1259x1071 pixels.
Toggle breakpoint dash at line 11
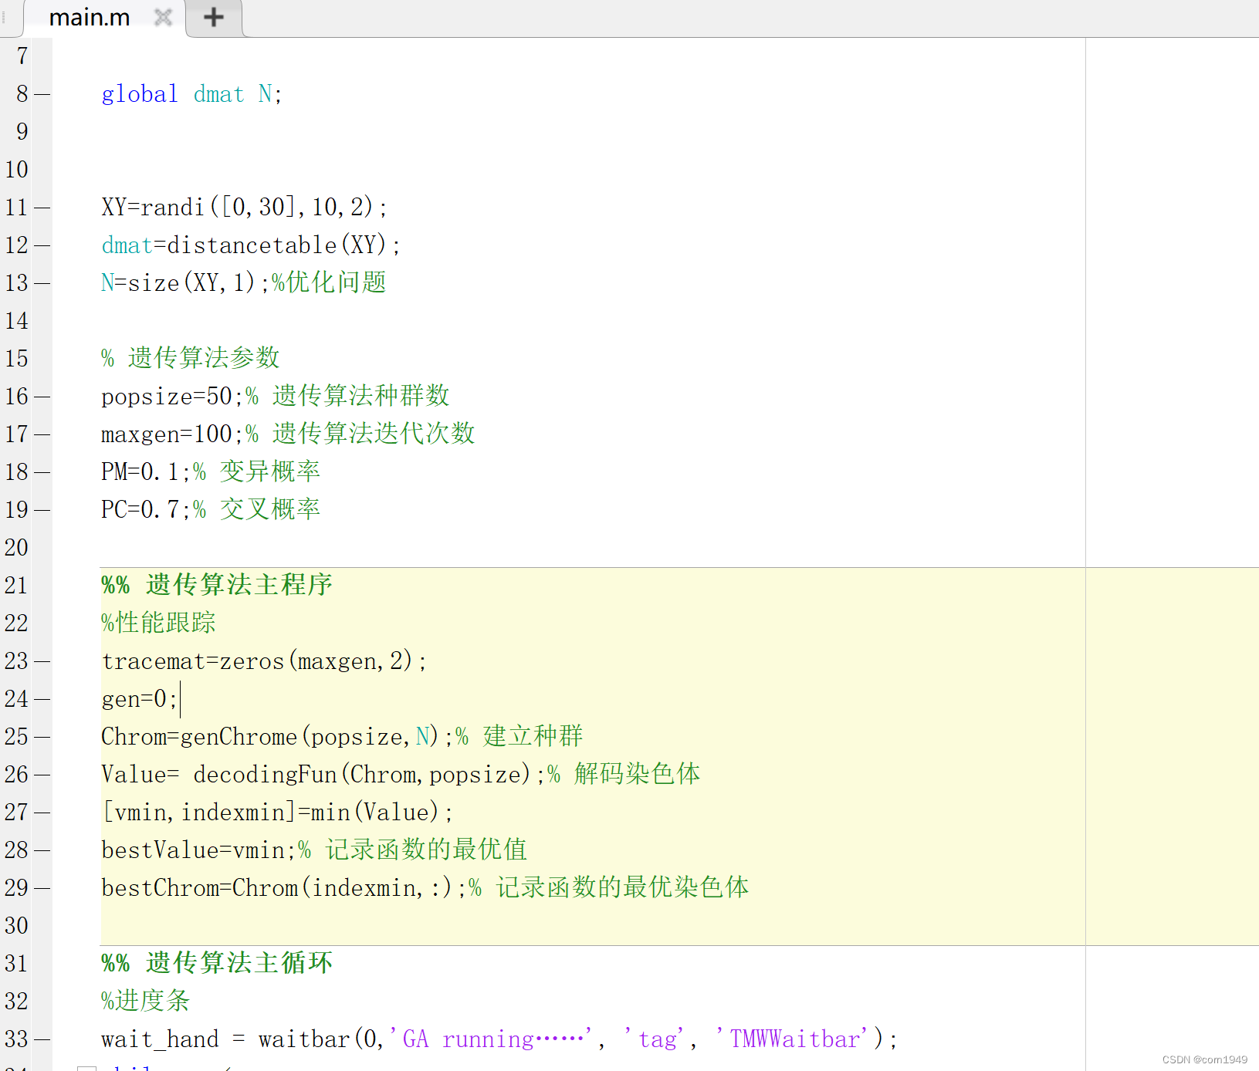pyautogui.click(x=42, y=208)
